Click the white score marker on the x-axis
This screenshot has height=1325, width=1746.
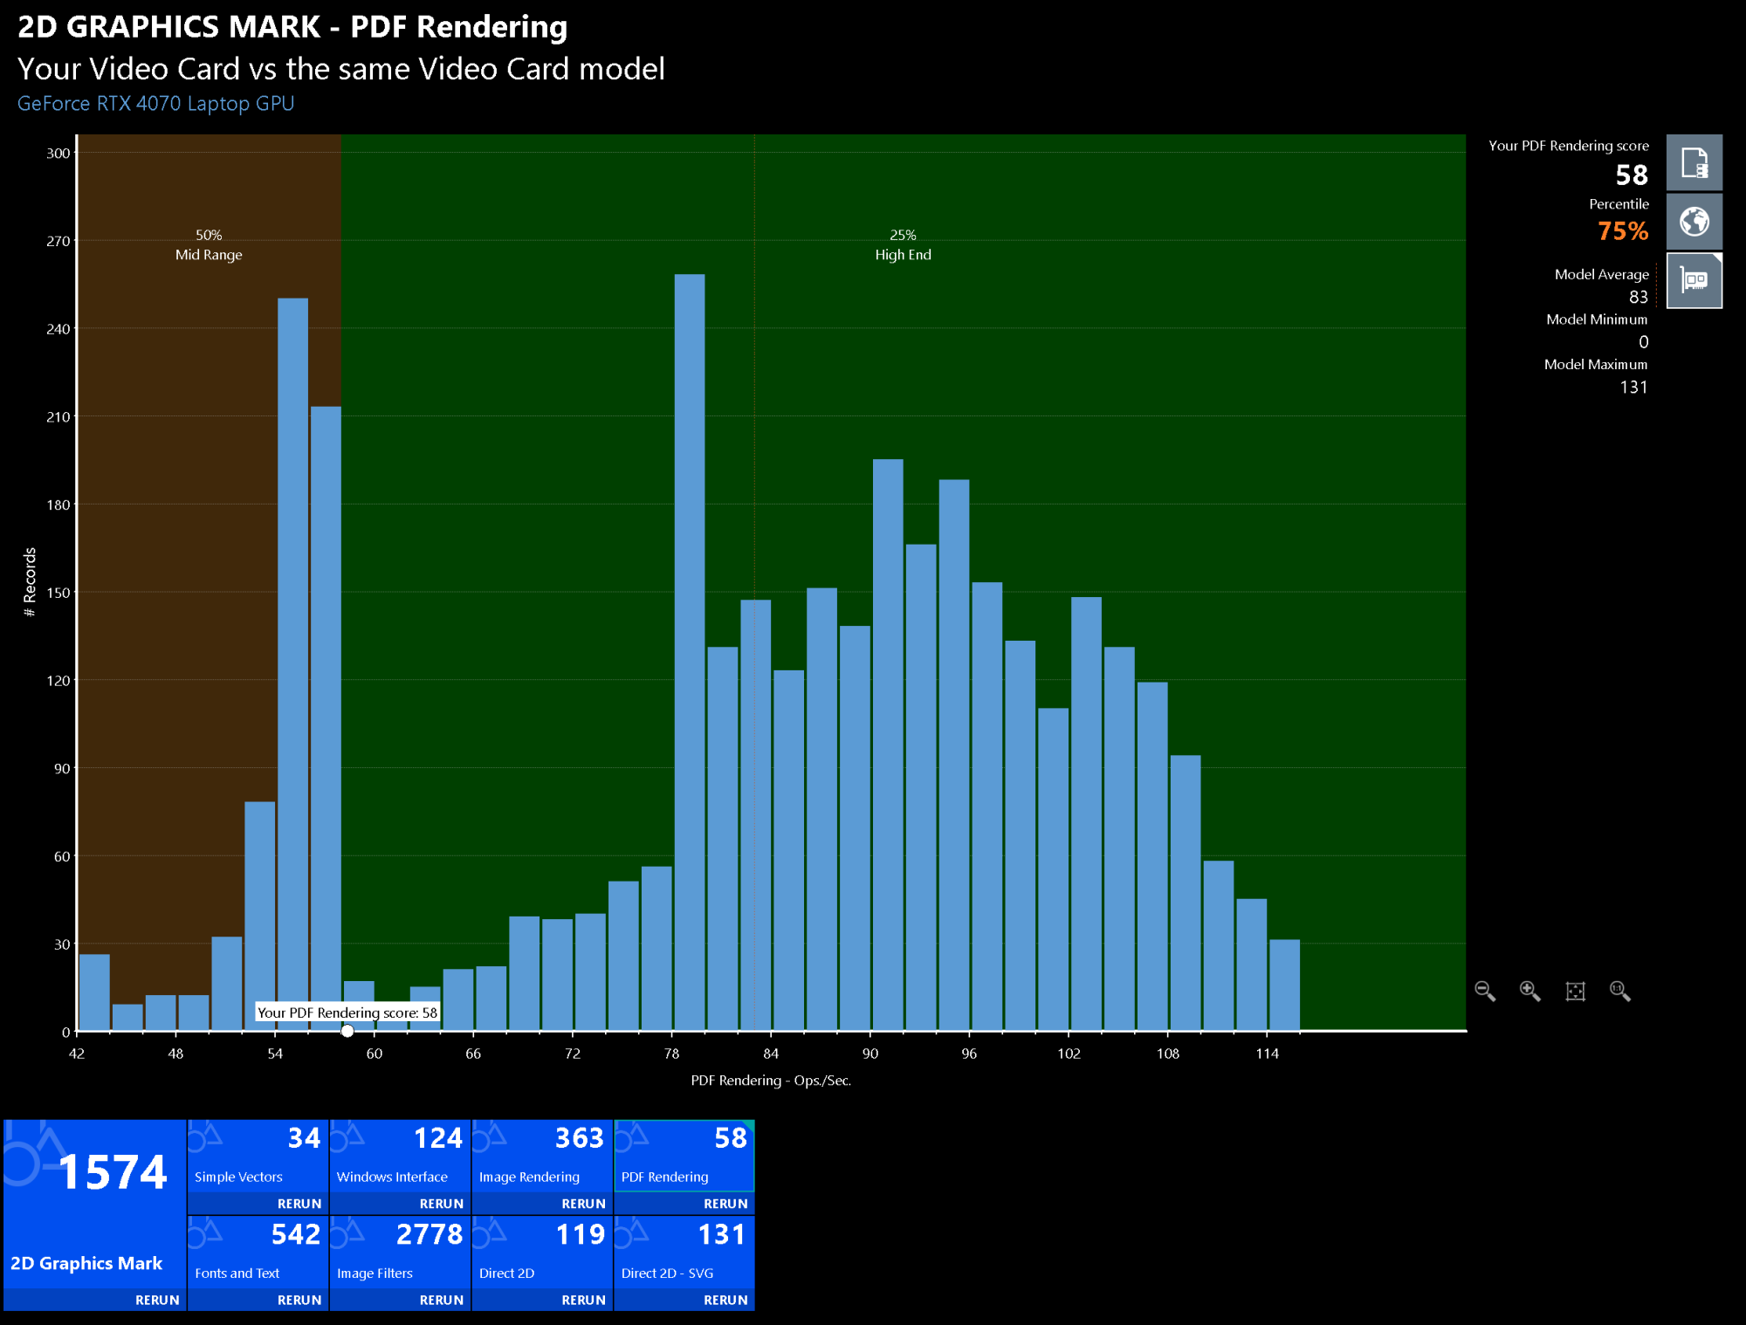coord(347,1031)
